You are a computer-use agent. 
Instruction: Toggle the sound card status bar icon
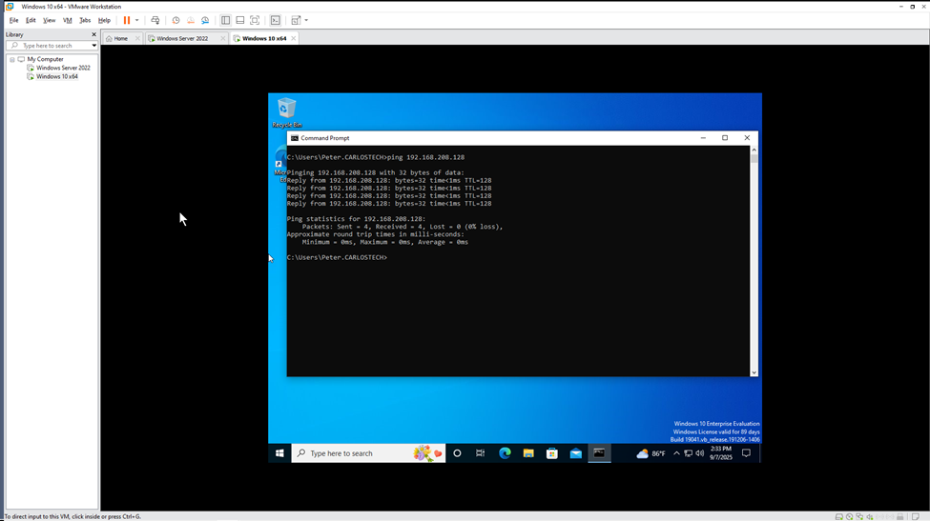tap(870, 516)
